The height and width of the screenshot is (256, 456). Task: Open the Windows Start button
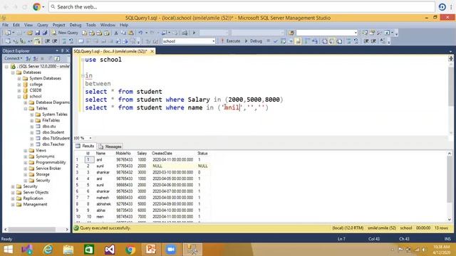pos(8,250)
